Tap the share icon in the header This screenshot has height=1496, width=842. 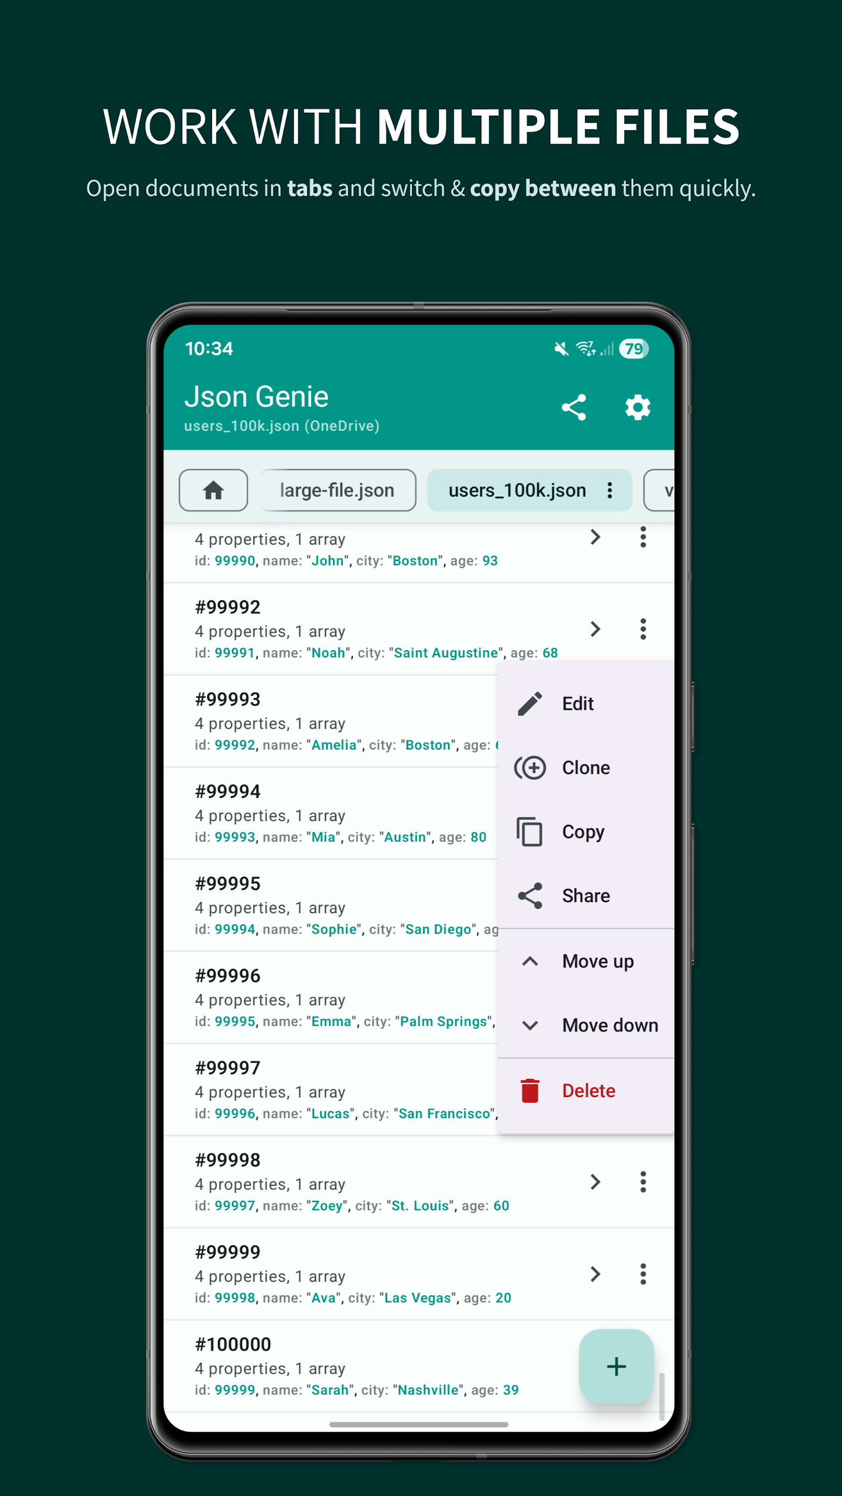573,407
